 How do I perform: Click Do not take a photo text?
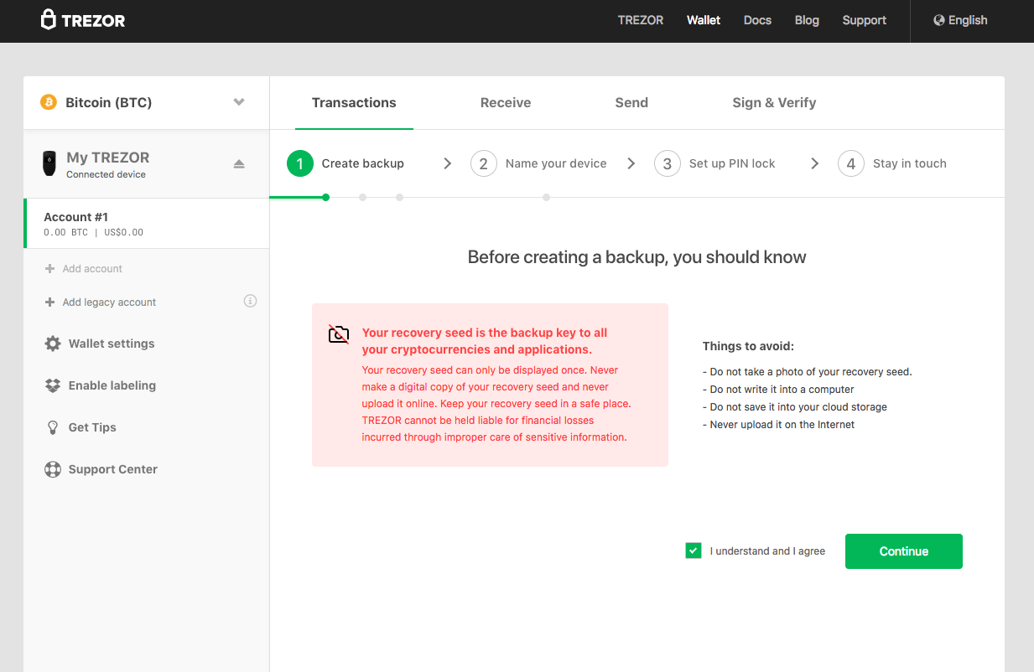coord(807,372)
